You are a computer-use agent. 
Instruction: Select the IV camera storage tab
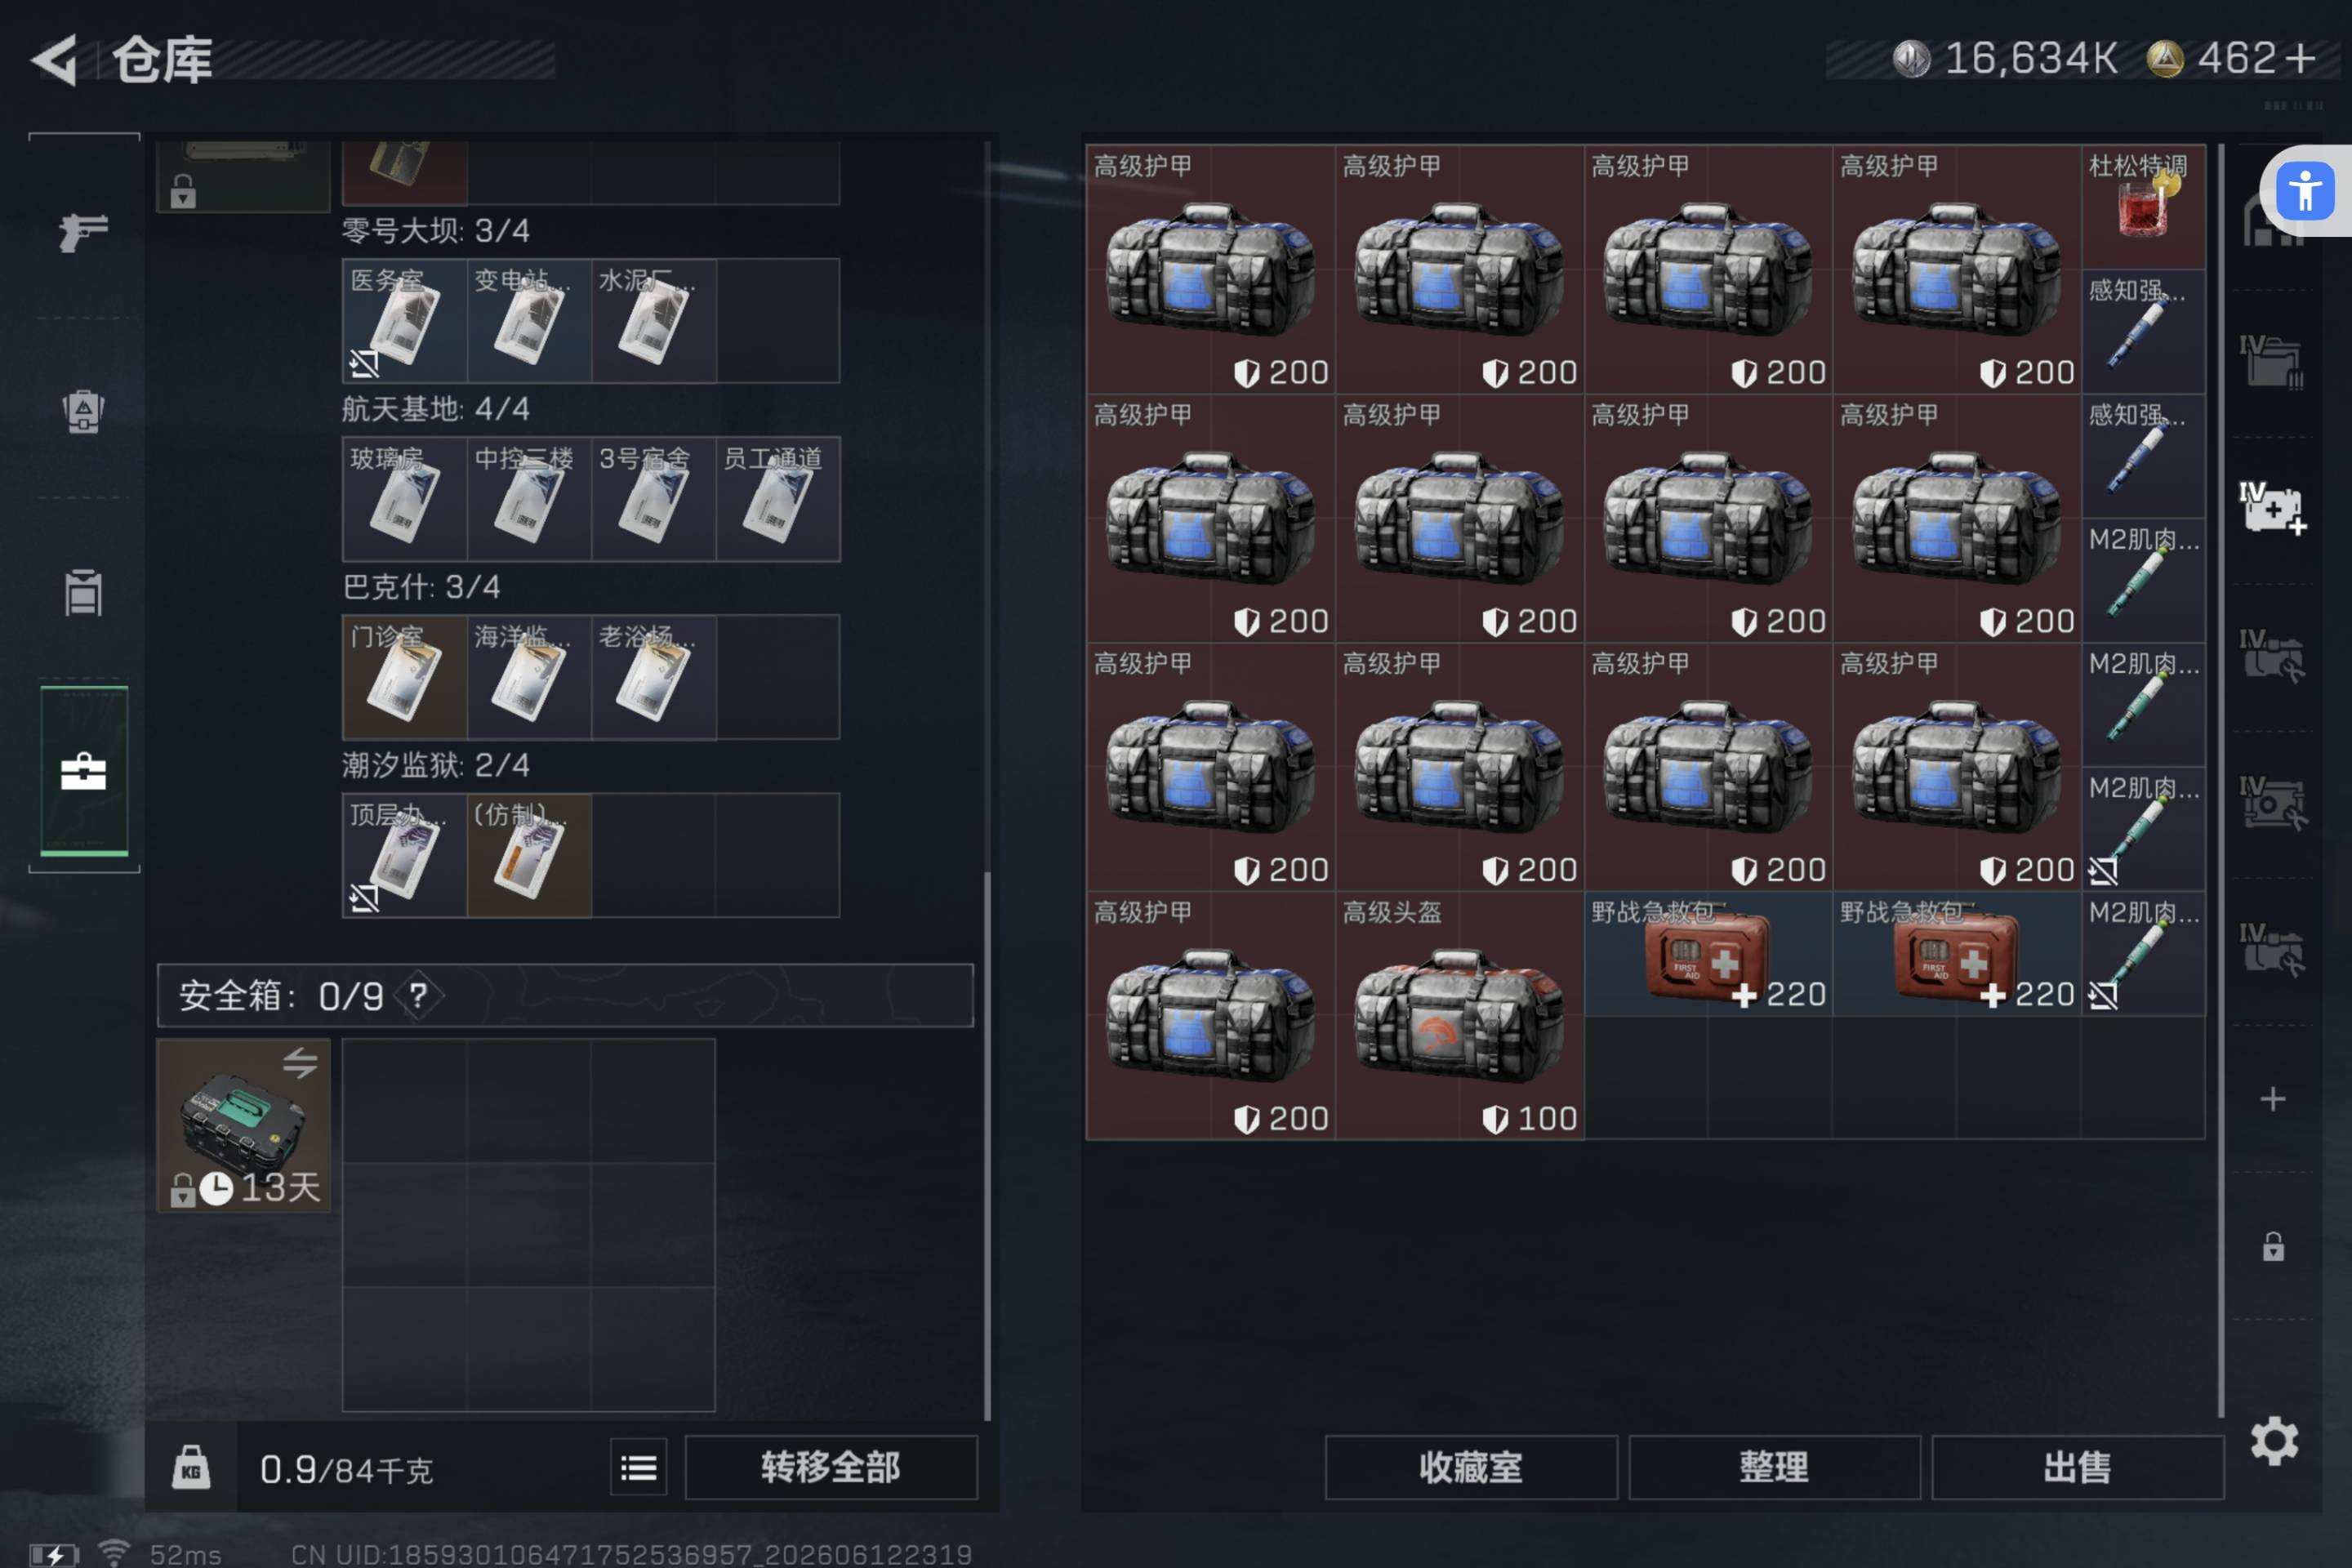pos(2272,802)
